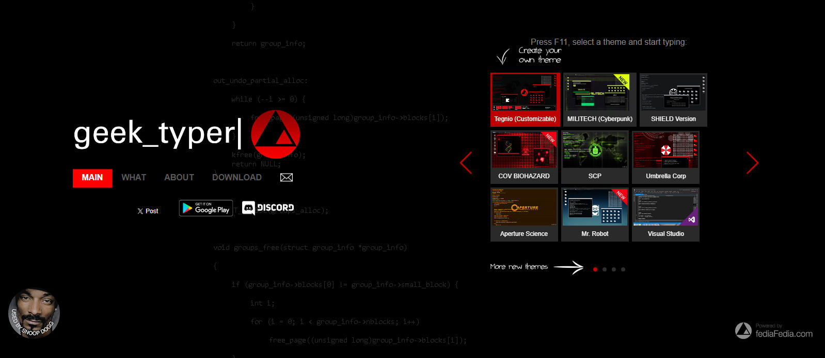Click the Snoop Dogg badge image
The width and height of the screenshot is (825, 358).
pyautogui.click(x=34, y=313)
